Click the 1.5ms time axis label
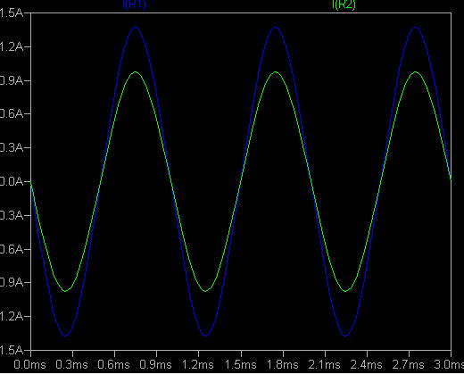This screenshot has height=374, width=464. (x=240, y=365)
